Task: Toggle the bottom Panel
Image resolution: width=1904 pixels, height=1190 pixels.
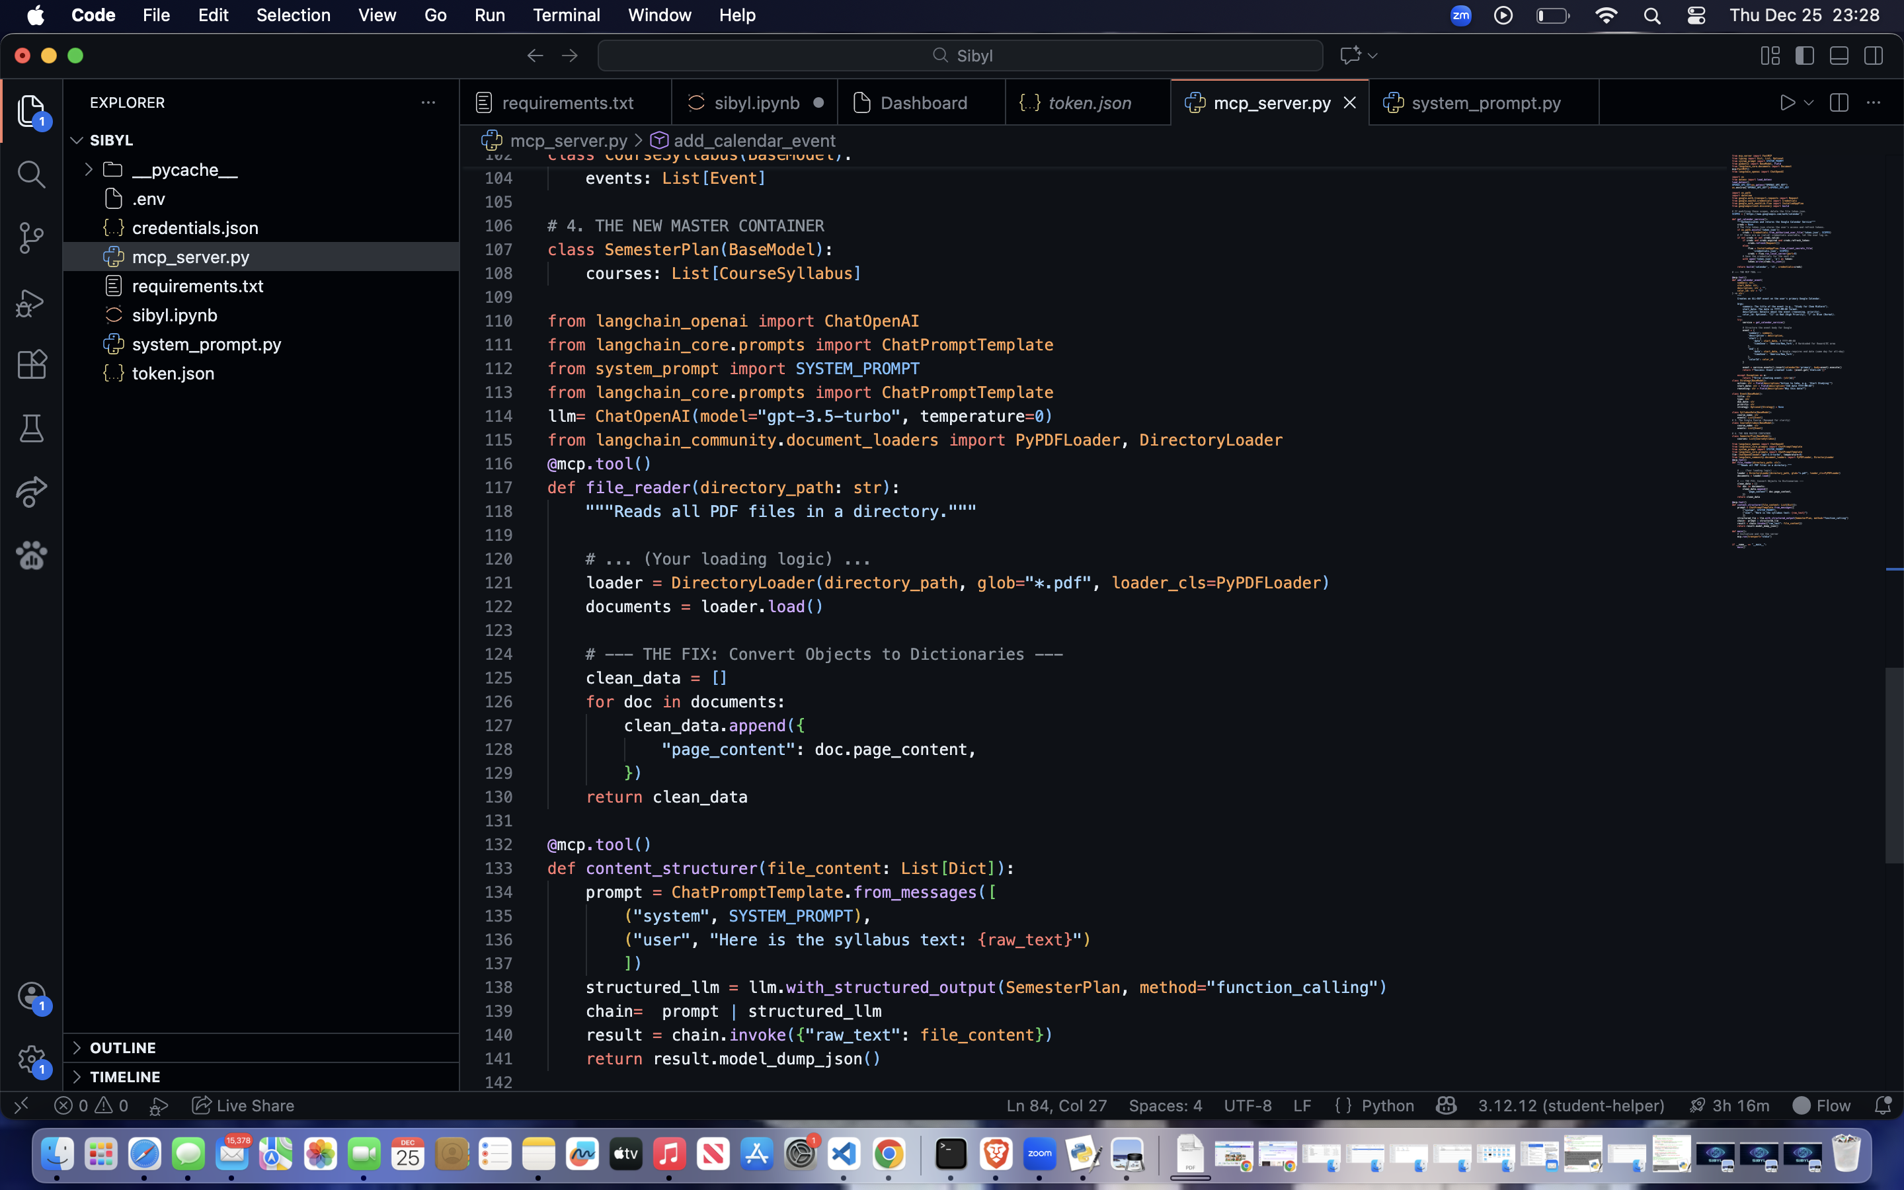Action: pyautogui.click(x=1839, y=56)
